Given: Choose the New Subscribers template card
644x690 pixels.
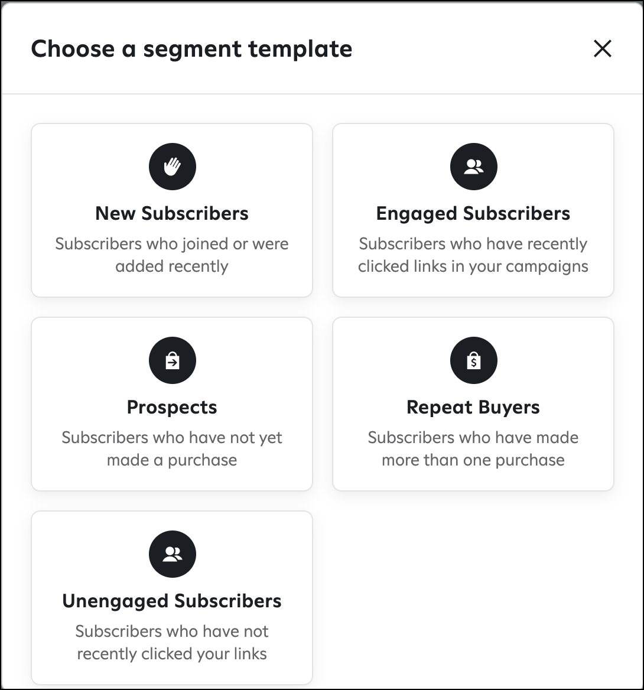Looking at the screenshot, I should pyautogui.click(x=172, y=210).
